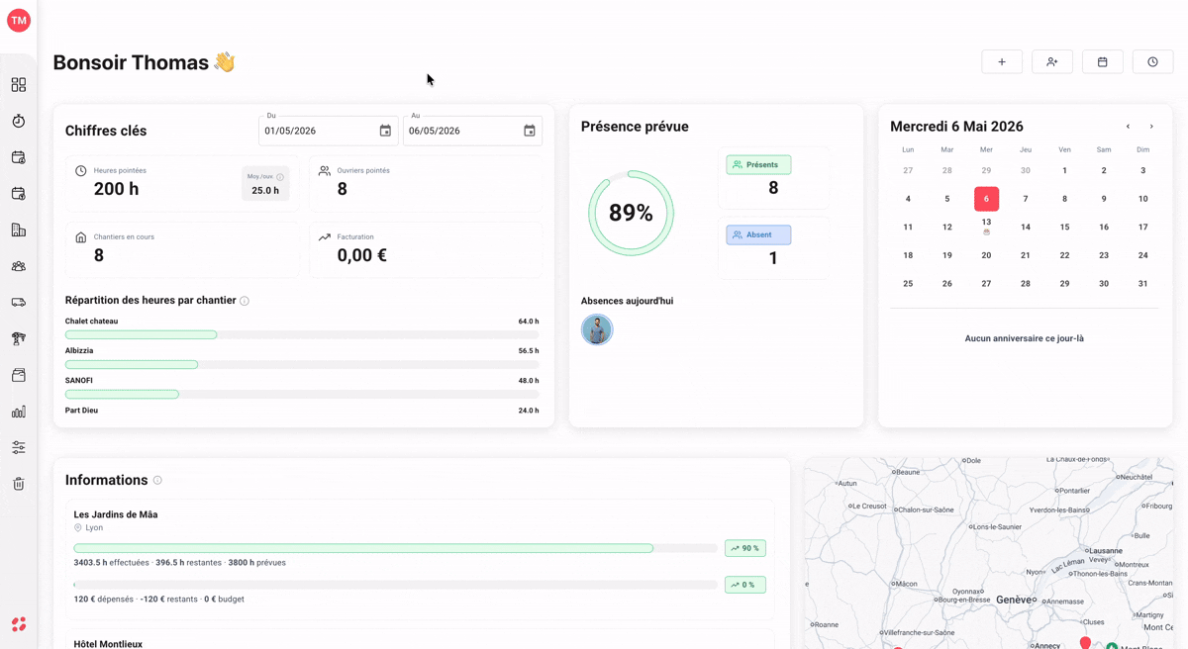Click the Lyon location label
The width and height of the screenshot is (1188, 649).
tap(94, 528)
